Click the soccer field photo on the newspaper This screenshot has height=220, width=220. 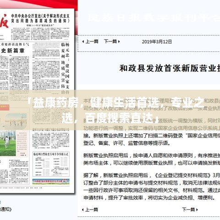pos(8,143)
